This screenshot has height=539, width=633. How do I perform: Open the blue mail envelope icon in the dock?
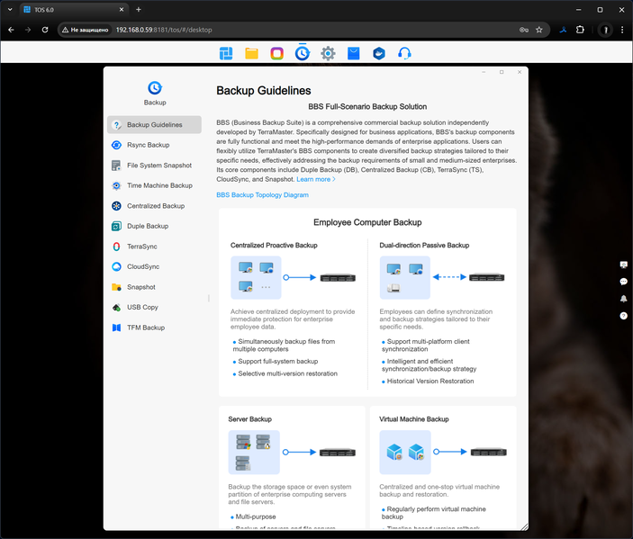coord(354,53)
